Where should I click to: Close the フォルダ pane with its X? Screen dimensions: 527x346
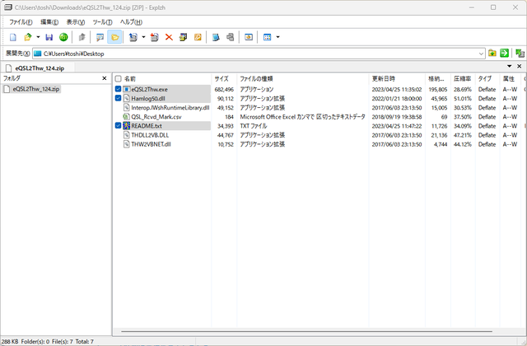(105, 78)
